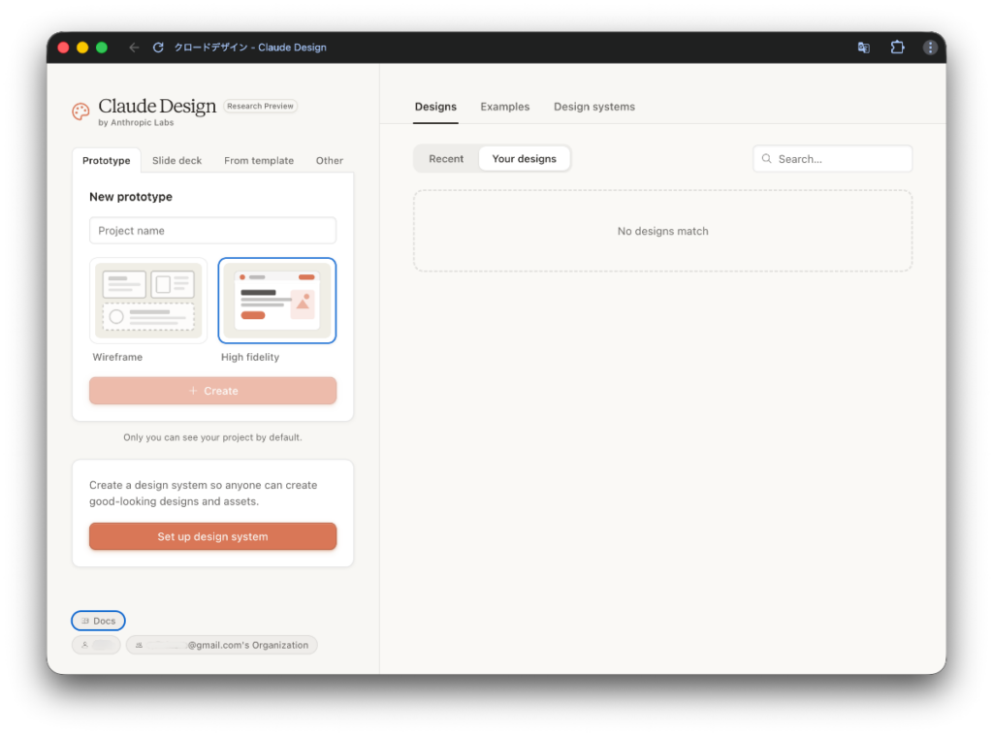Click the Research Preview badge

(260, 106)
